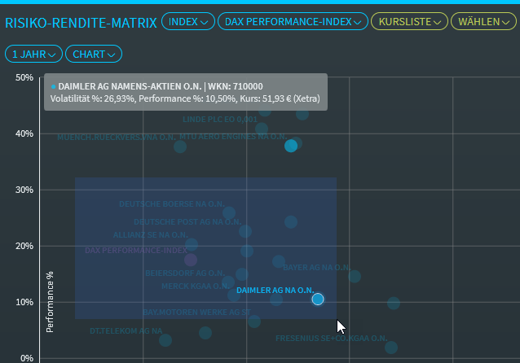Viewport: 520px width, 363px height.
Task: Click the BEIERSDORF AG O.N. label
Action: [x=184, y=273]
